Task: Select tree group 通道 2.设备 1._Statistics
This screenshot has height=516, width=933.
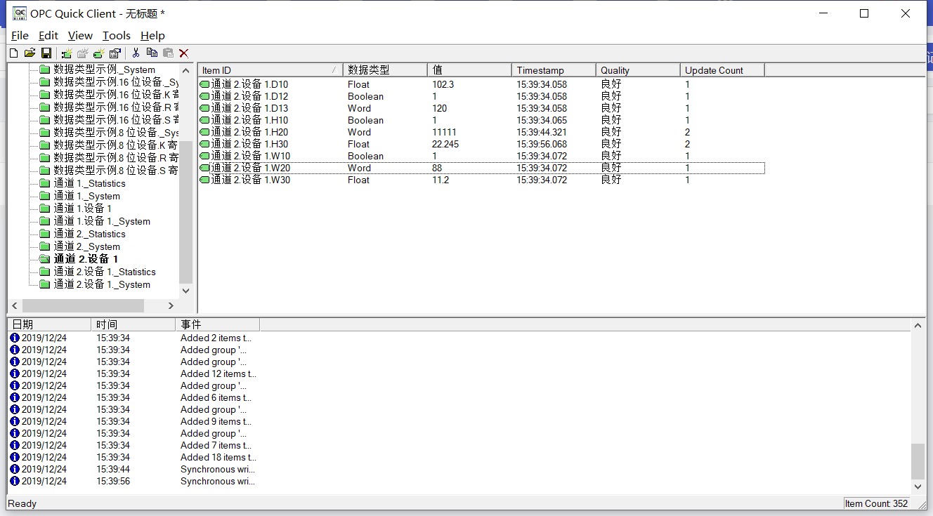Action: click(105, 272)
